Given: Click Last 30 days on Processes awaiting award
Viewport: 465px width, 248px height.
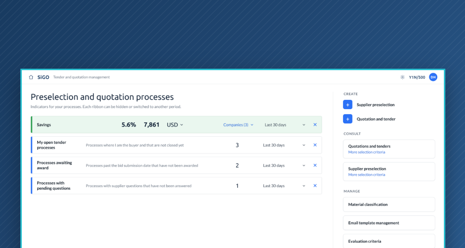Looking at the screenshot, I should (x=274, y=166).
